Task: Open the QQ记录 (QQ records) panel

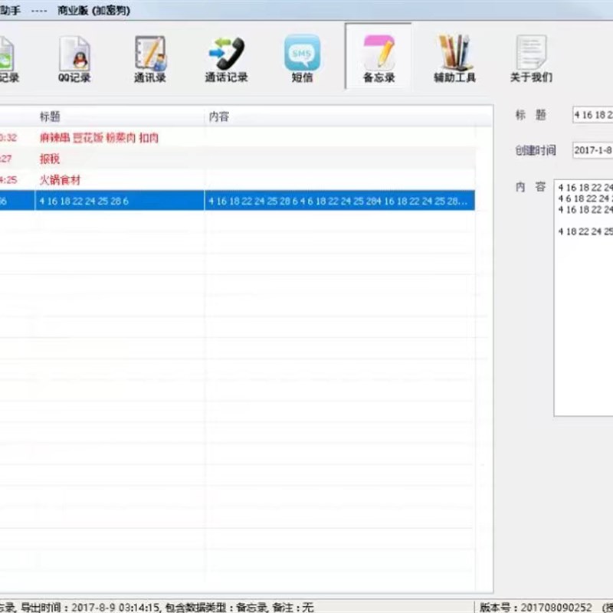Action: (74, 57)
